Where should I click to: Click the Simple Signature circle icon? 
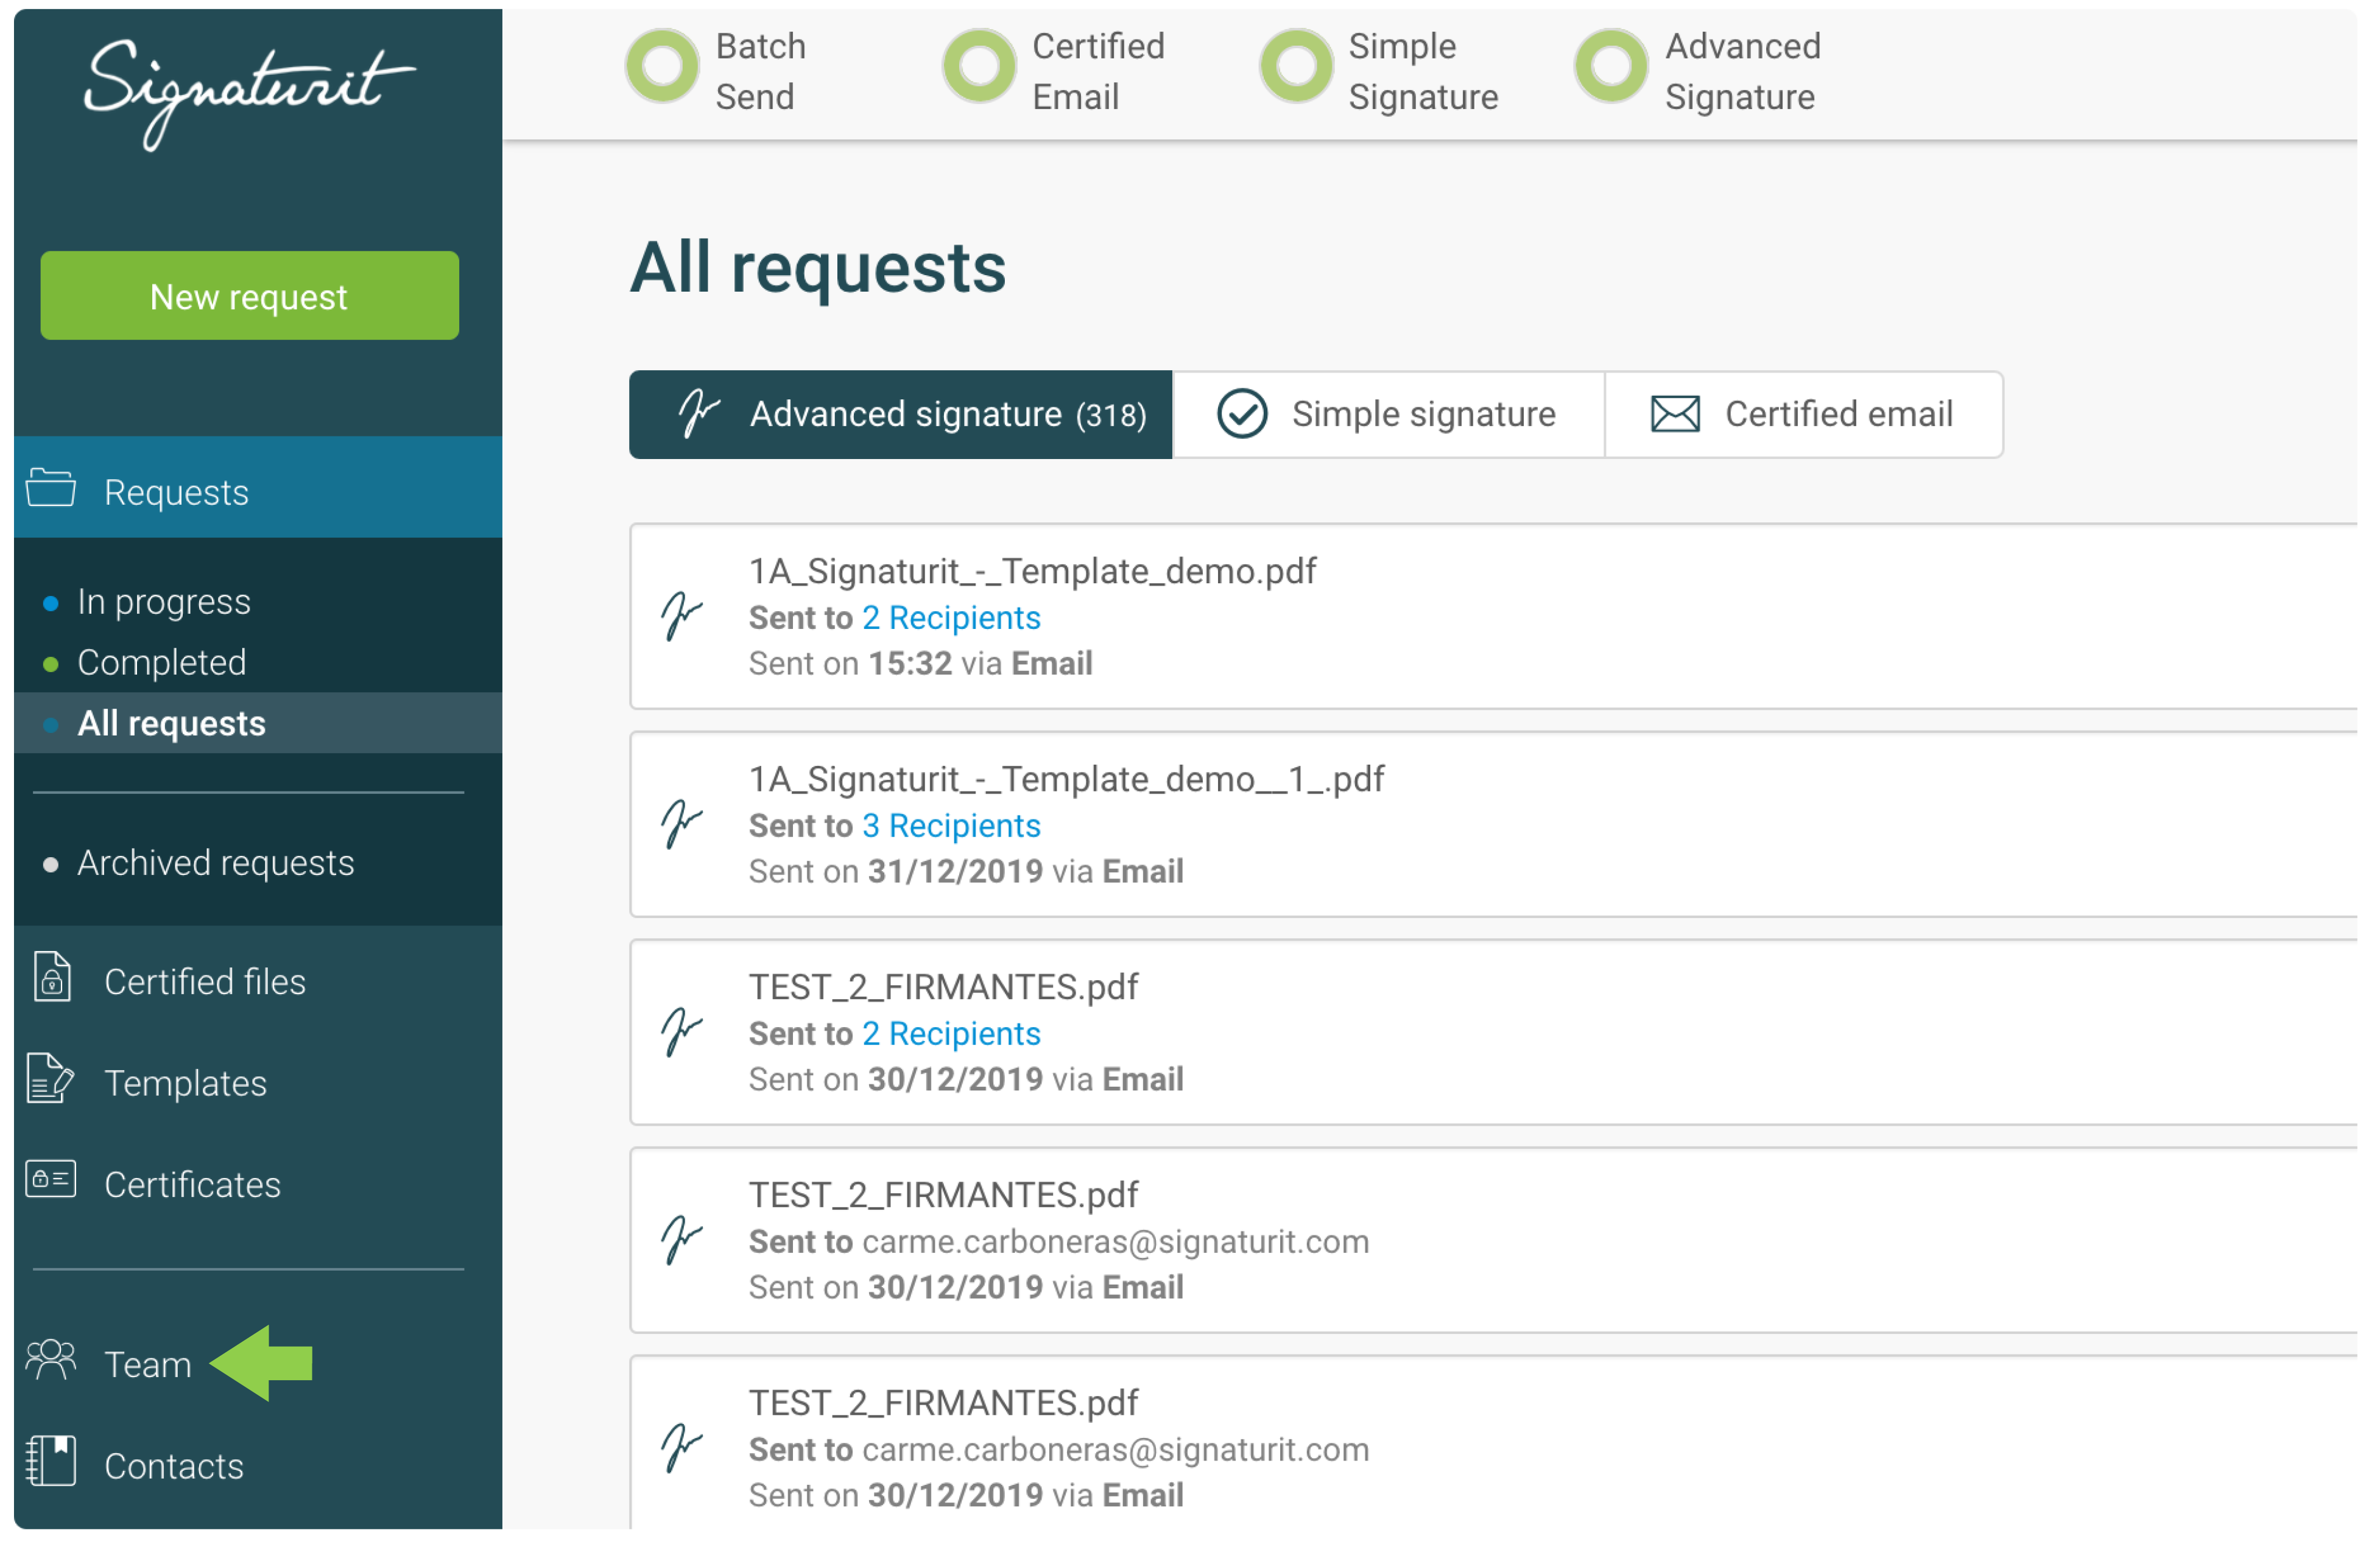[1298, 66]
